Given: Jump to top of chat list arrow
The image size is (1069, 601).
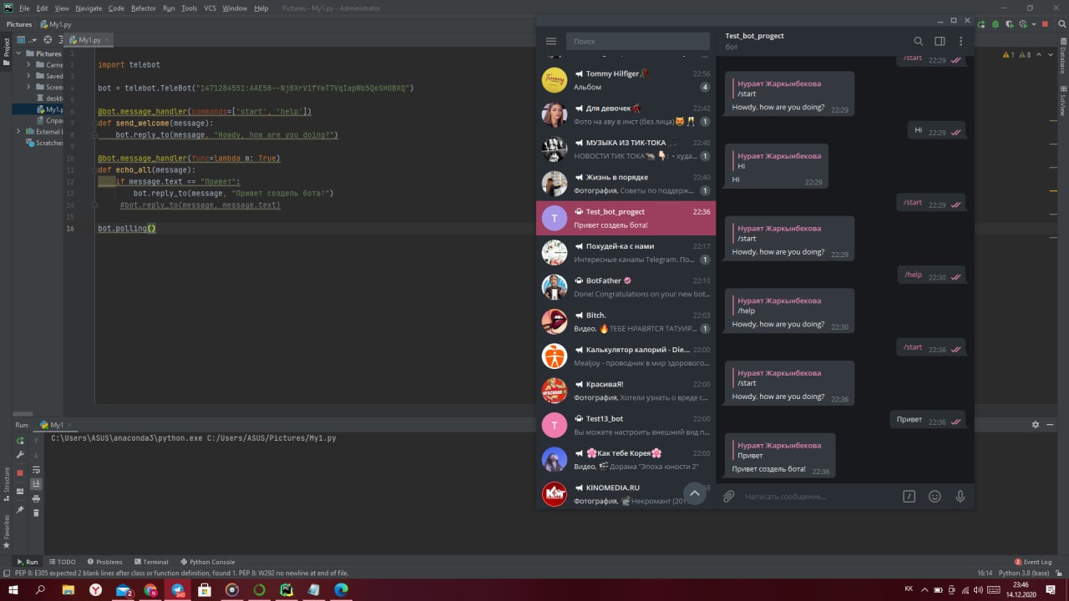Looking at the screenshot, I should pyautogui.click(x=694, y=493).
